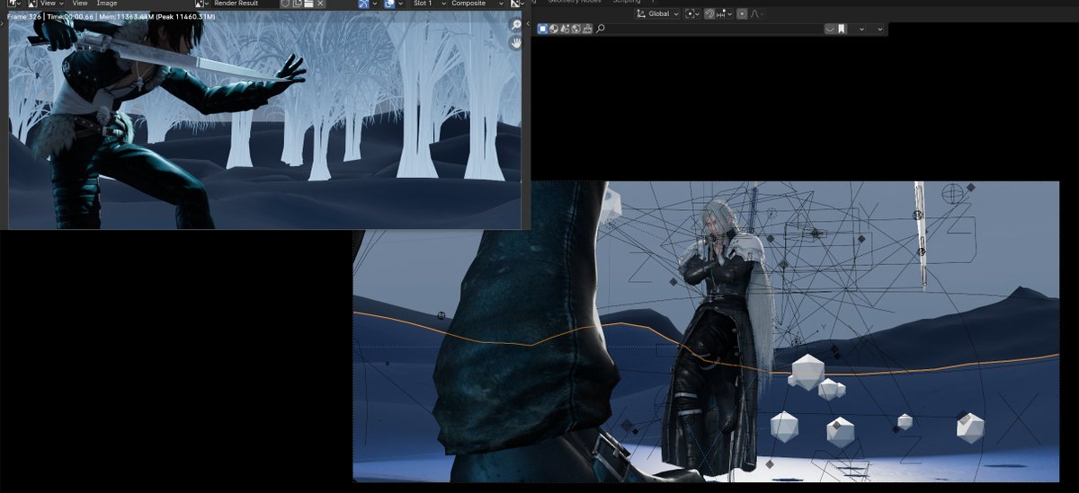Toggle image editor gizmos
This screenshot has width=1079, height=493.
pyautogui.click(x=363, y=4)
